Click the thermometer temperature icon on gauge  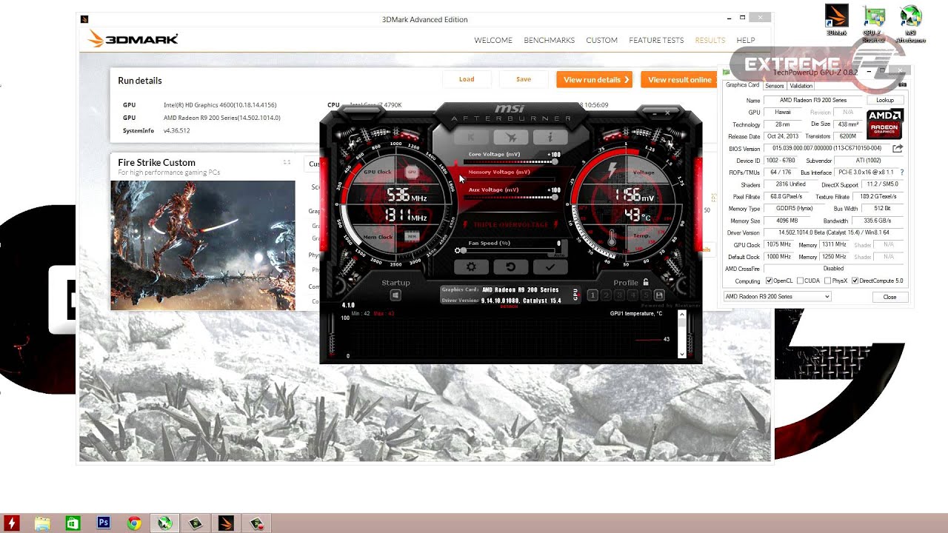coord(612,238)
